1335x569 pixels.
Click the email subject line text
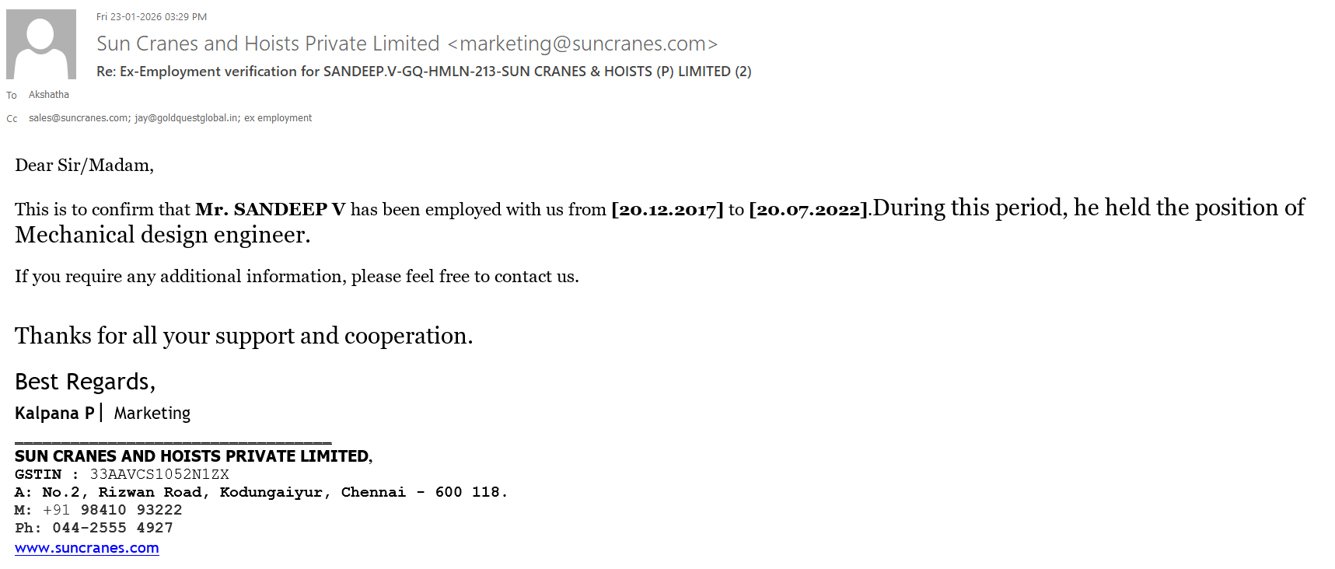click(x=423, y=72)
